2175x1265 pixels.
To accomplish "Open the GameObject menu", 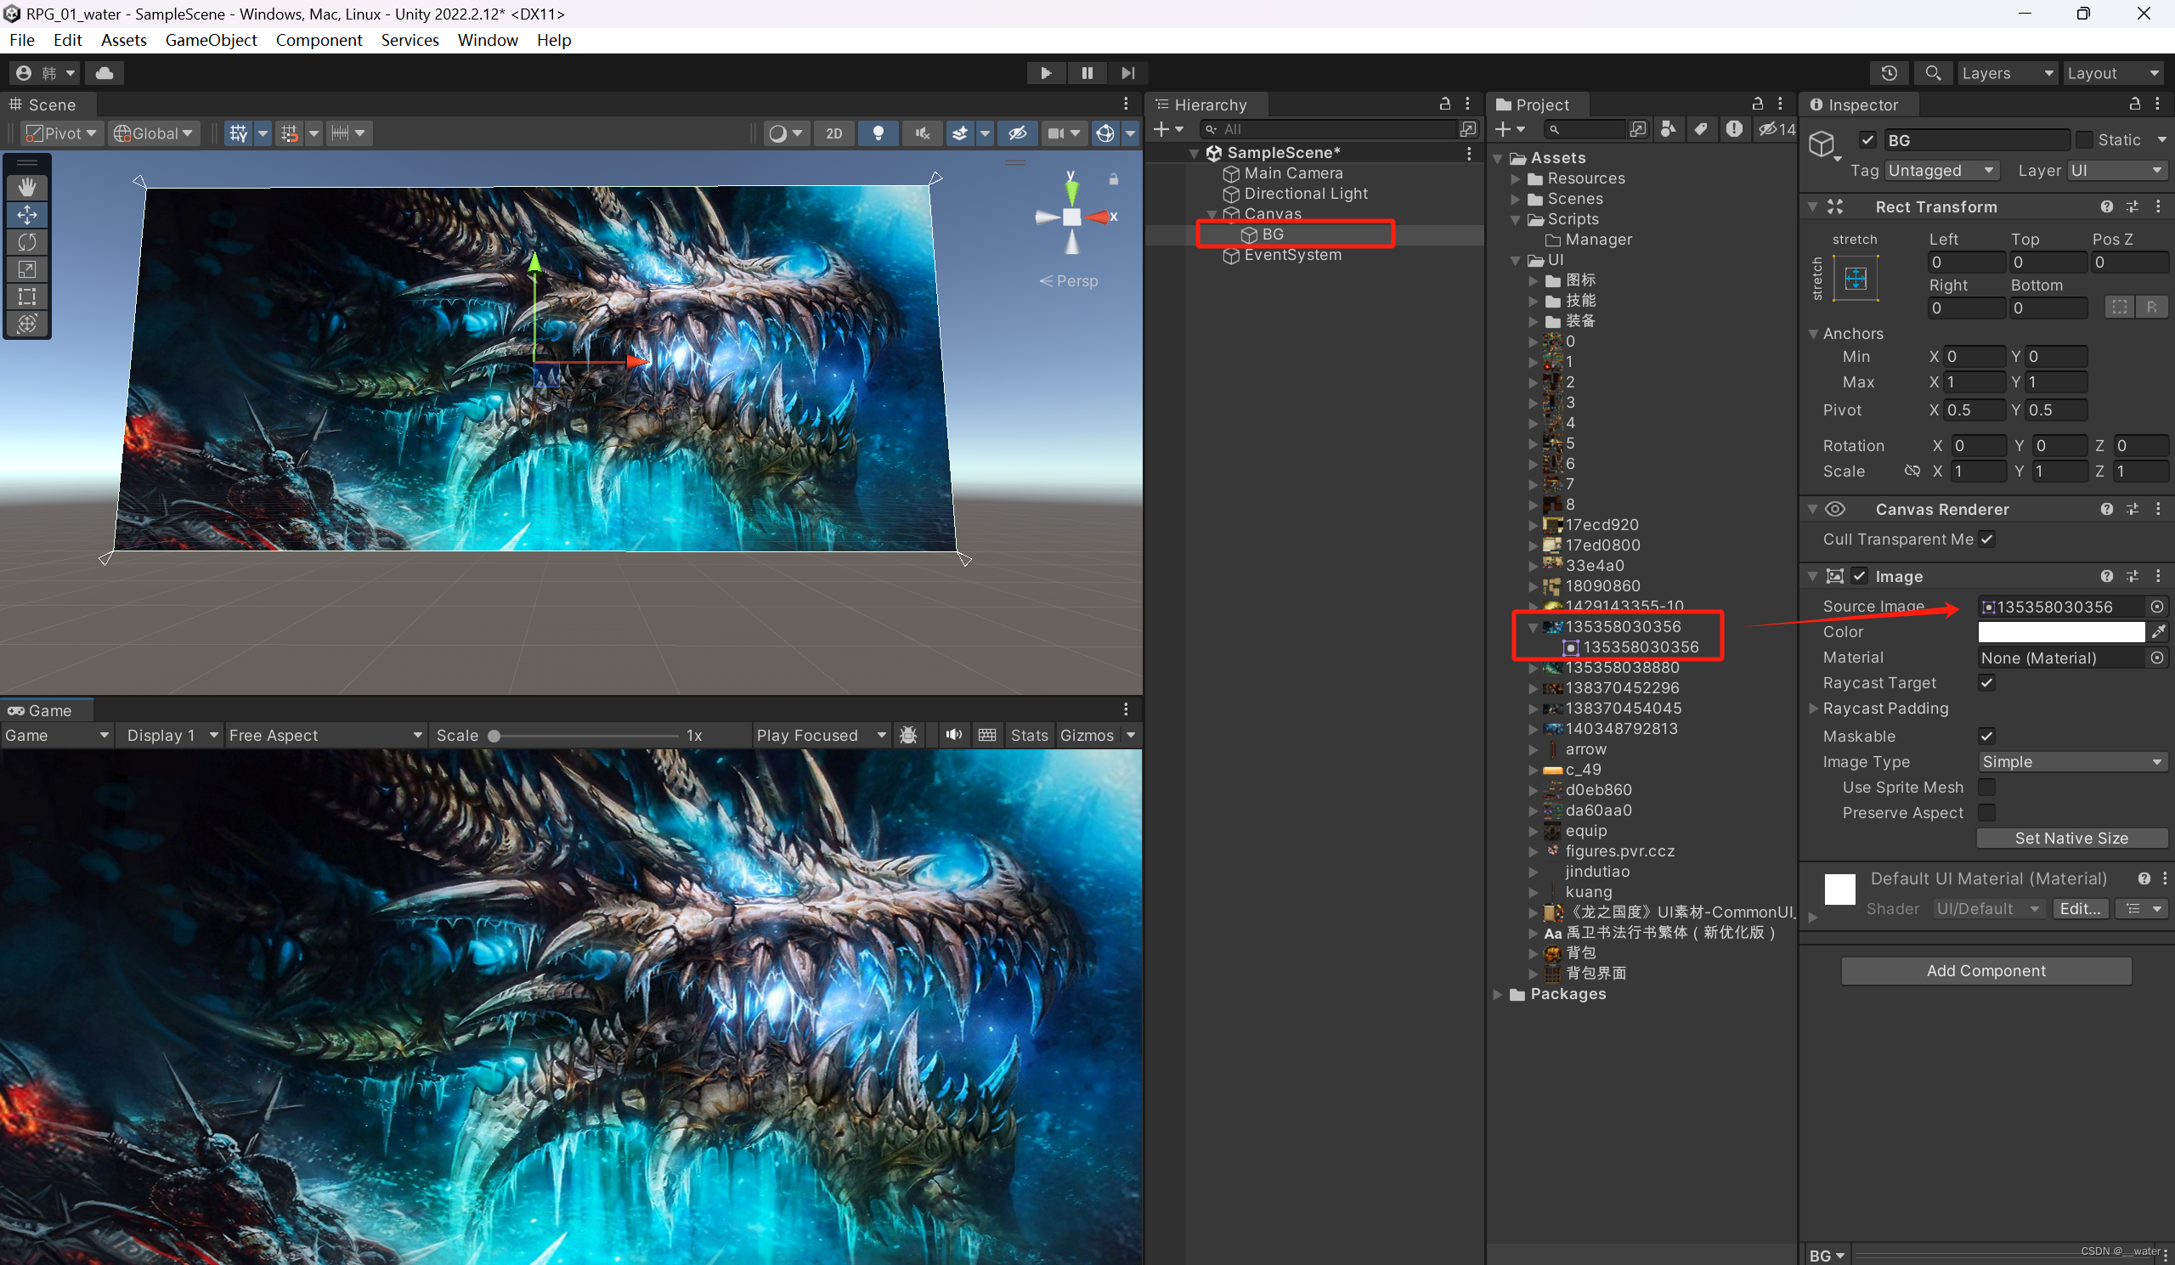I will 211,40.
